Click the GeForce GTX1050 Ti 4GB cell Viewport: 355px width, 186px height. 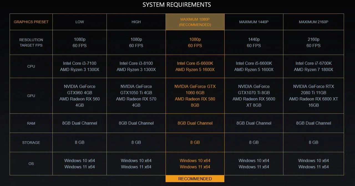point(136,96)
